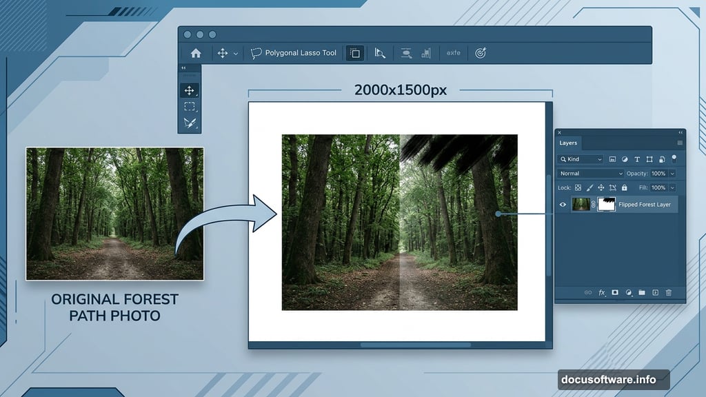Click the Add Layer Mask icon
Image resolution: width=706 pixels, height=397 pixels.
614,292
